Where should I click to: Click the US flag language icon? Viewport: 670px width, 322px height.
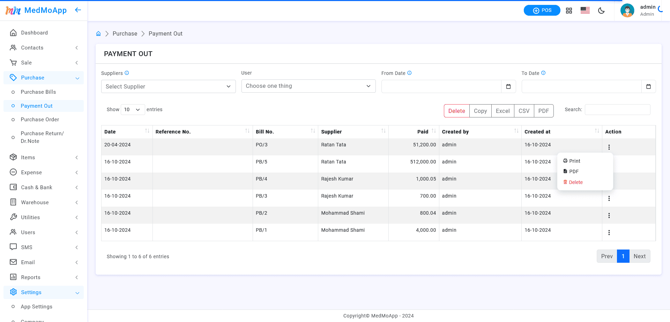(585, 10)
